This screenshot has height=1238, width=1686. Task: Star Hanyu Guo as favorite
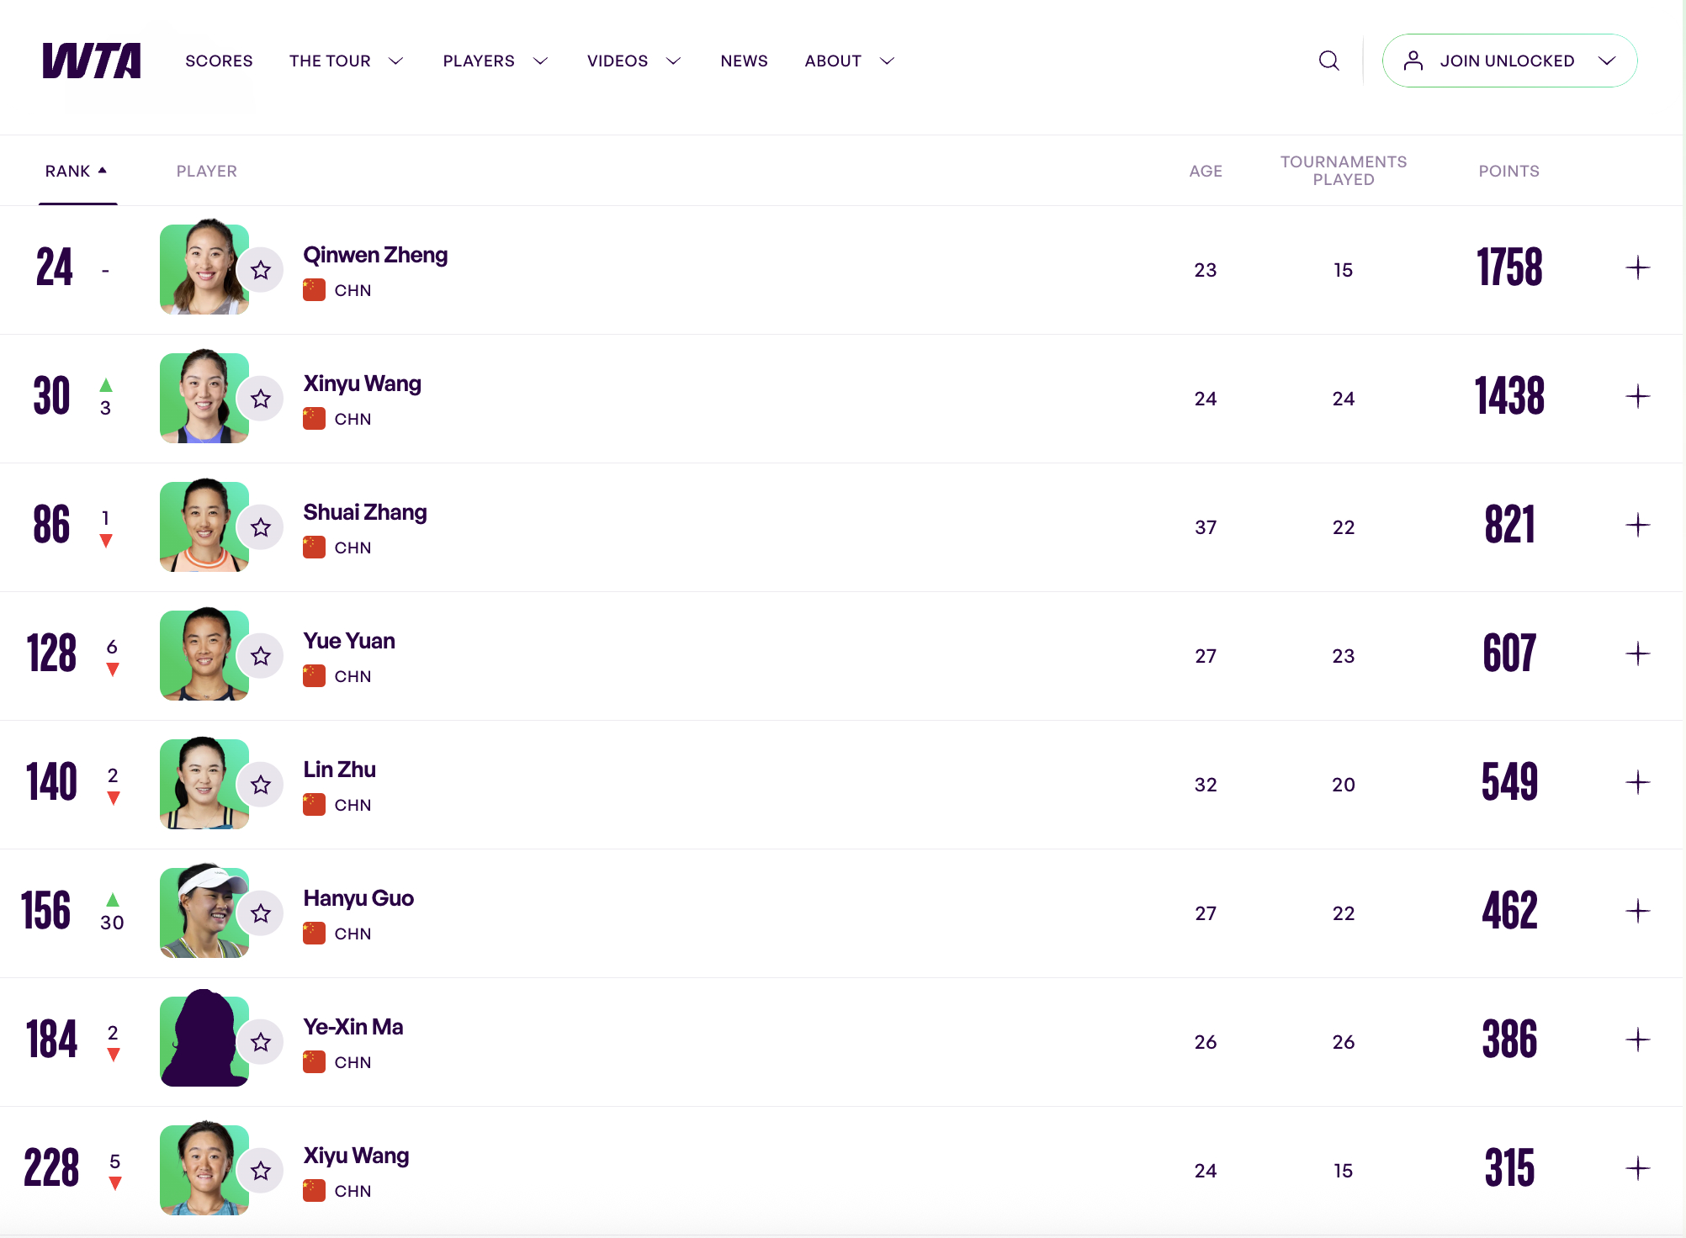[261, 913]
